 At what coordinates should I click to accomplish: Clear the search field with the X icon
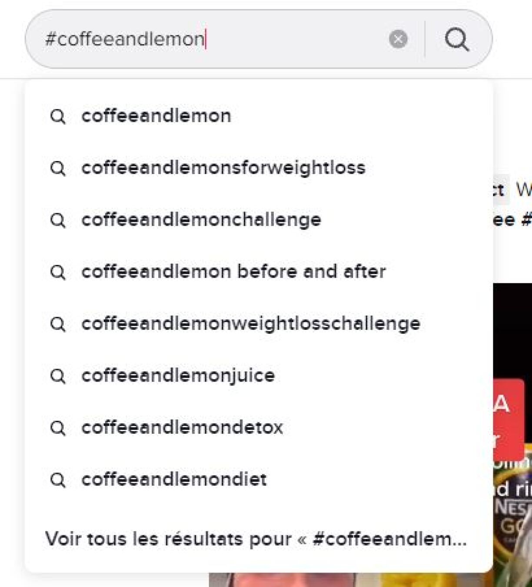398,40
